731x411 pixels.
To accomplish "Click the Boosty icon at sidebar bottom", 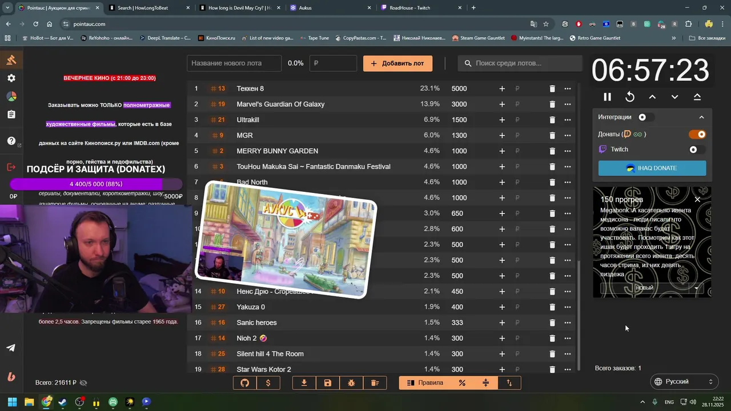I will coord(11,376).
